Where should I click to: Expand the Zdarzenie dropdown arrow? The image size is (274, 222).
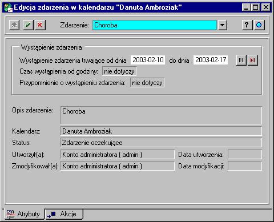click(x=222, y=25)
